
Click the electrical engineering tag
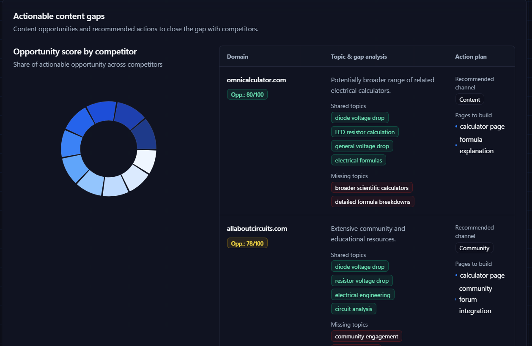click(x=362, y=295)
